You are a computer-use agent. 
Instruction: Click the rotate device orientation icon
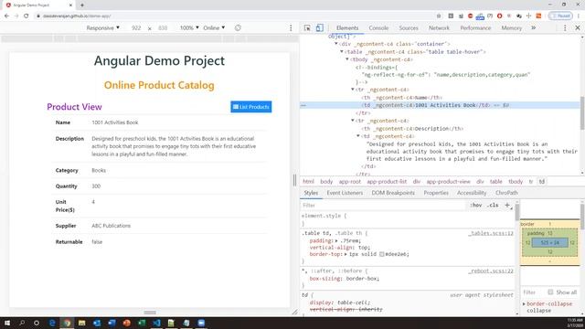238,28
